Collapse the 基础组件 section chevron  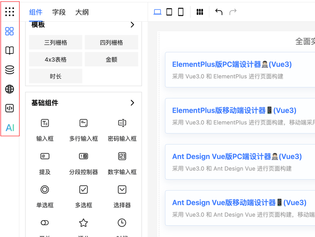[132, 103]
